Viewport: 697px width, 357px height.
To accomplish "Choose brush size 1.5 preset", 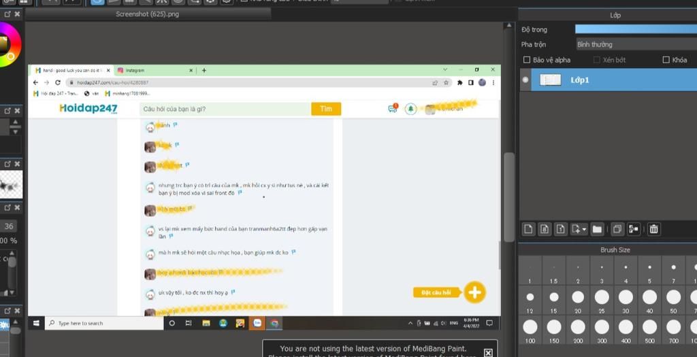I will point(554,271).
